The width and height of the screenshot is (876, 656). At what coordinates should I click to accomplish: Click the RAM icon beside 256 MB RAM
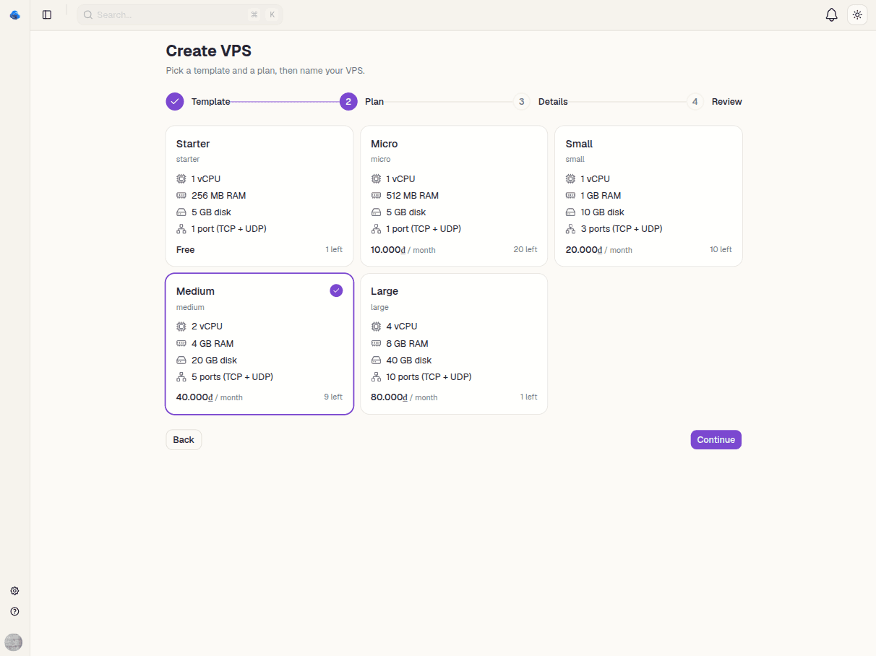click(181, 196)
